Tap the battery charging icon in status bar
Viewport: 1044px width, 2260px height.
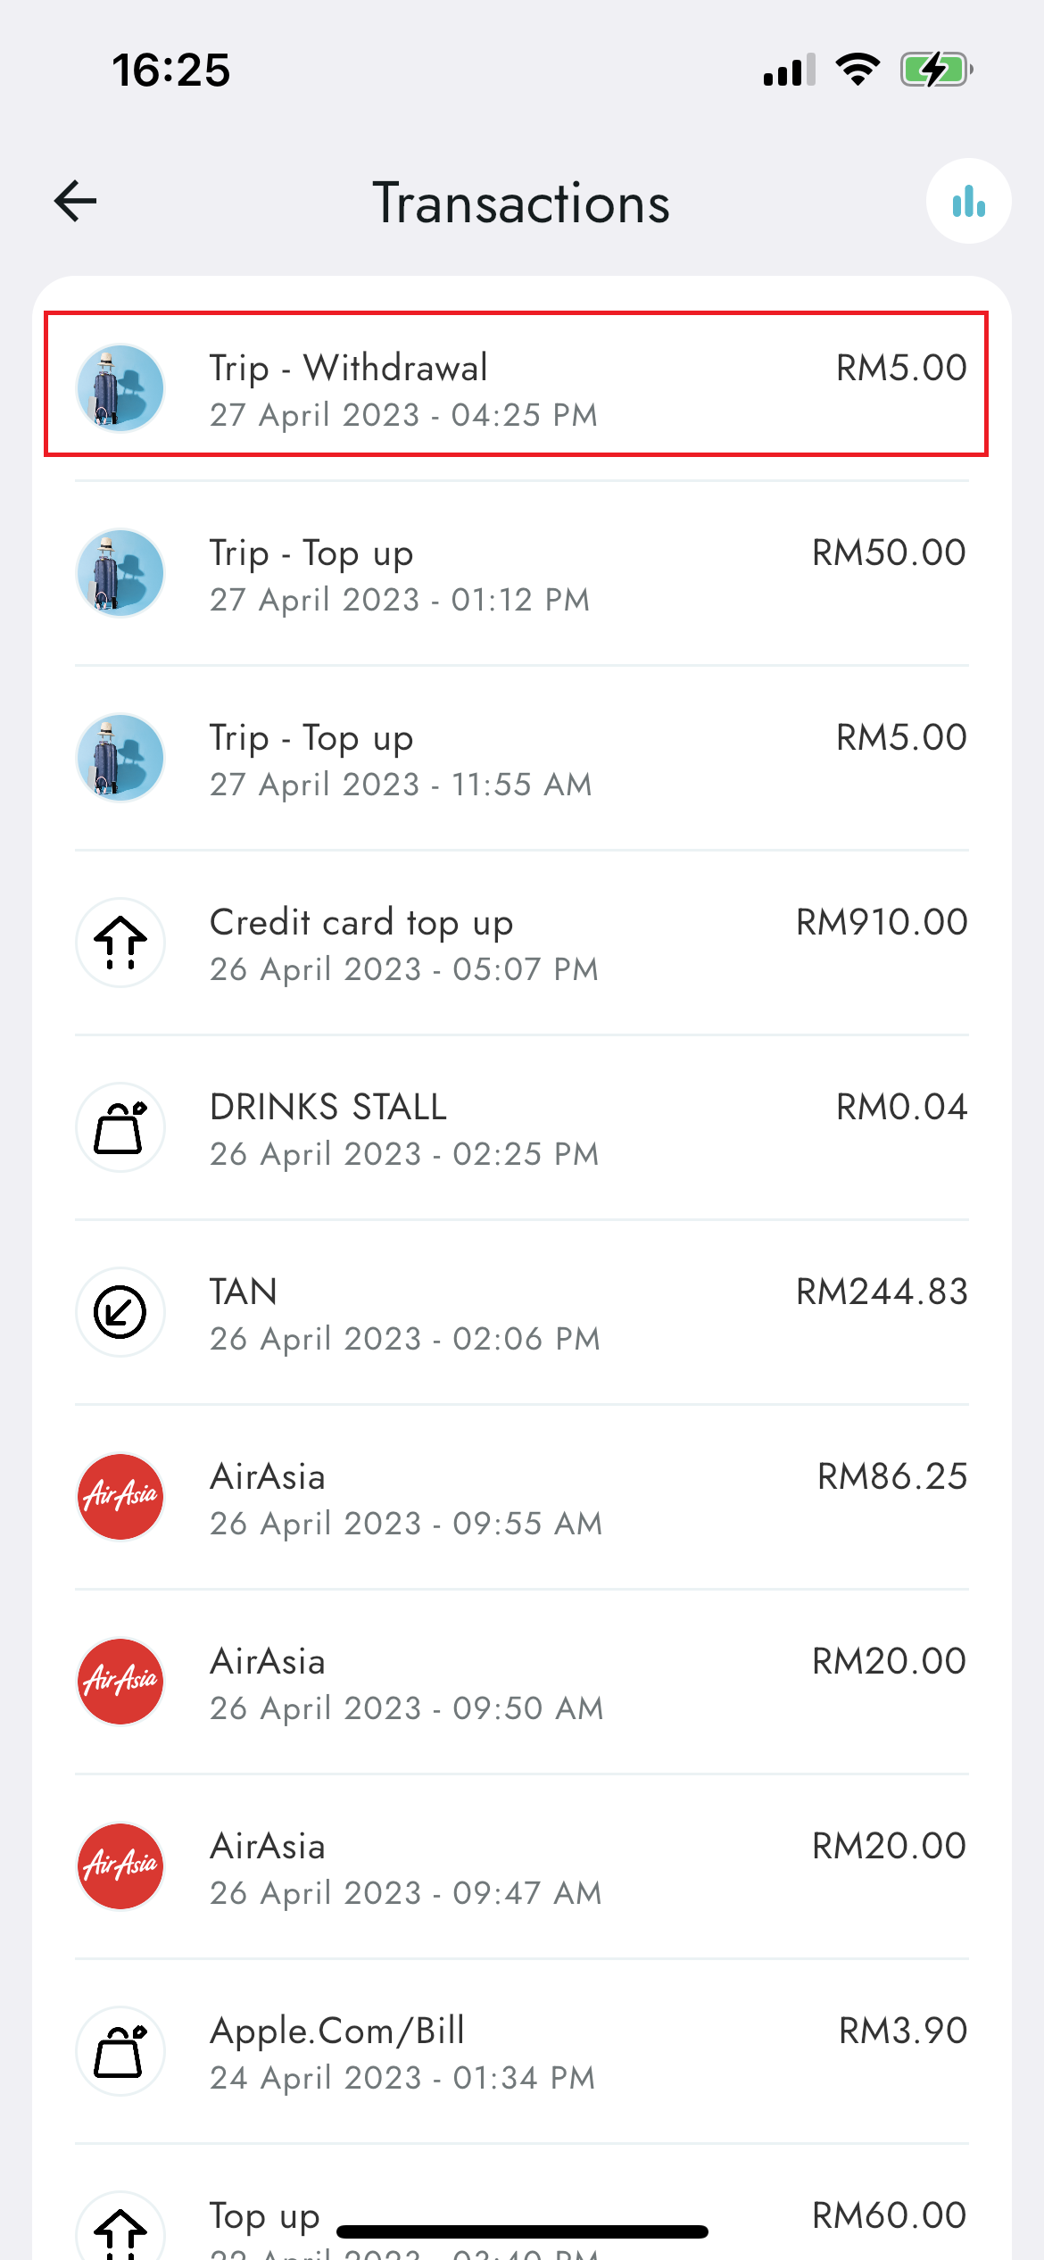936,70
